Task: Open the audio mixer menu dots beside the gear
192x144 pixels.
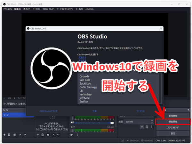Action: pyautogui.click(x=77, y=135)
